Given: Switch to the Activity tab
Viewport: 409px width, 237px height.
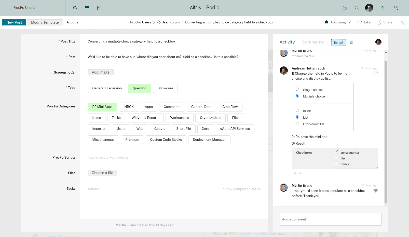Looking at the screenshot, I should click(x=287, y=42).
